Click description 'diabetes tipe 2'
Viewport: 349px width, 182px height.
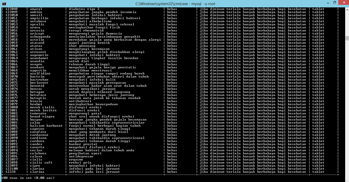click(x=84, y=9)
